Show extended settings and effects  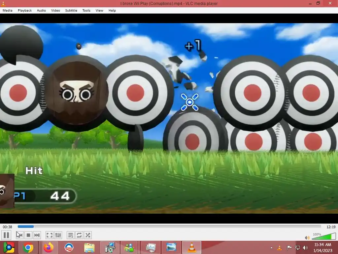click(58, 235)
